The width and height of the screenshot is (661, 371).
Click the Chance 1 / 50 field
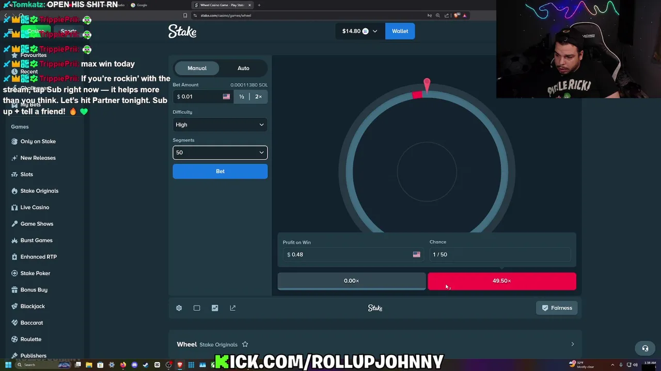pos(500,255)
